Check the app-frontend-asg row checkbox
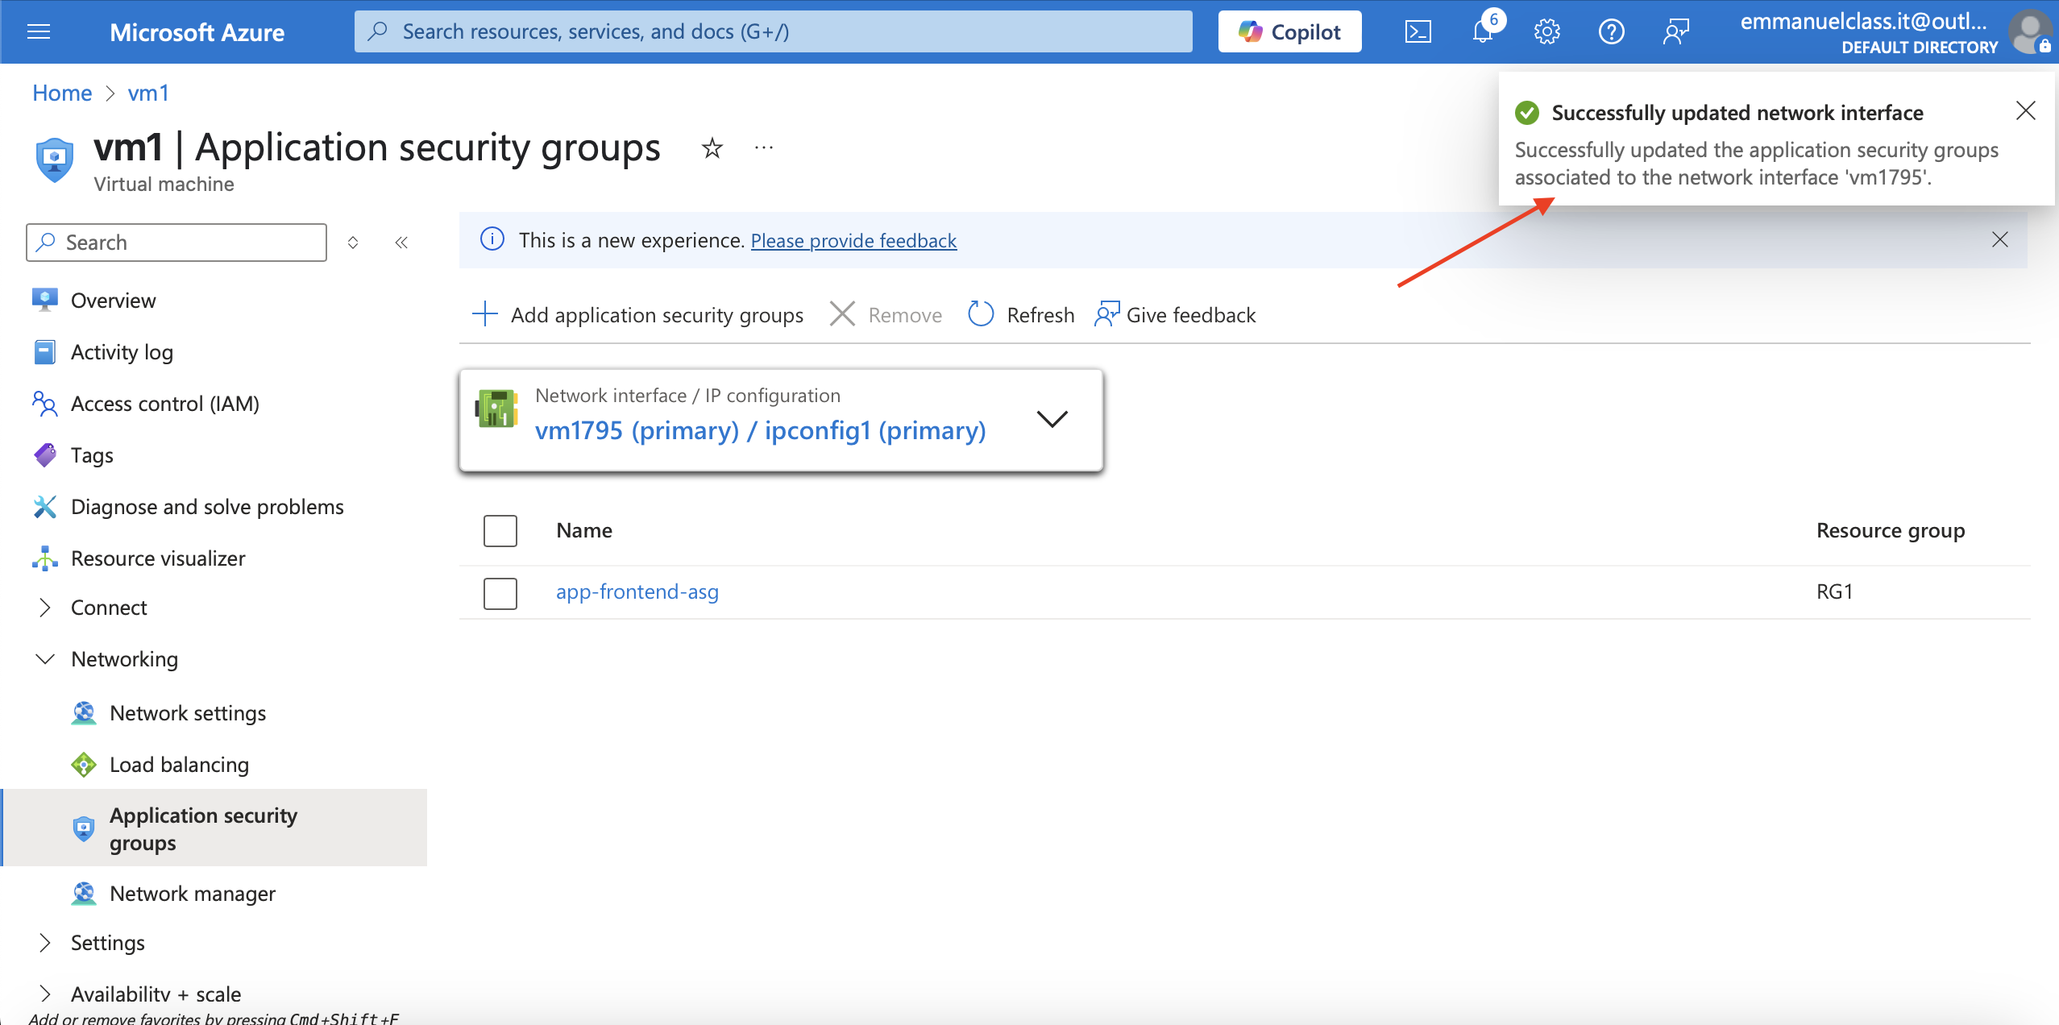This screenshot has width=2059, height=1025. tap(500, 593)
